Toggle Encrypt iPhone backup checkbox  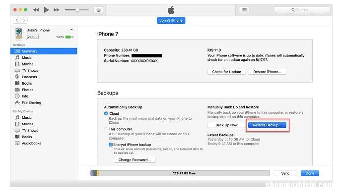click(x=111, y=145)
